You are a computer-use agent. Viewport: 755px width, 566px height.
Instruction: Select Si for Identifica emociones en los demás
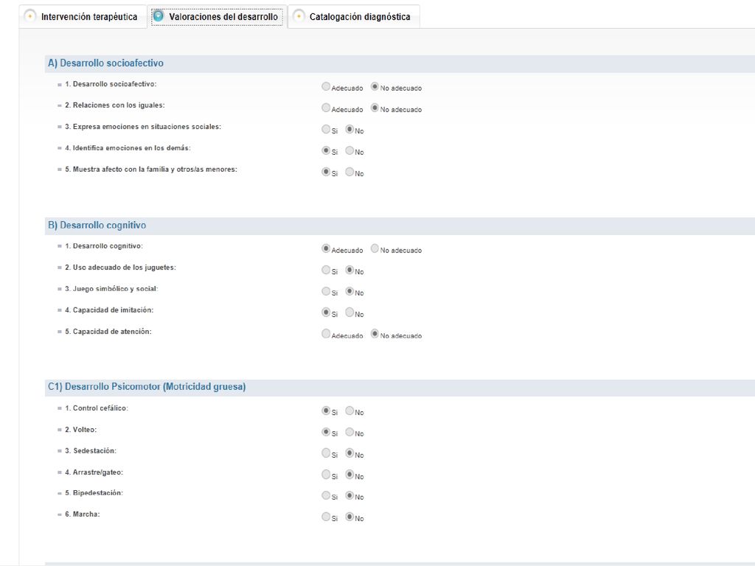coord(326,150)
